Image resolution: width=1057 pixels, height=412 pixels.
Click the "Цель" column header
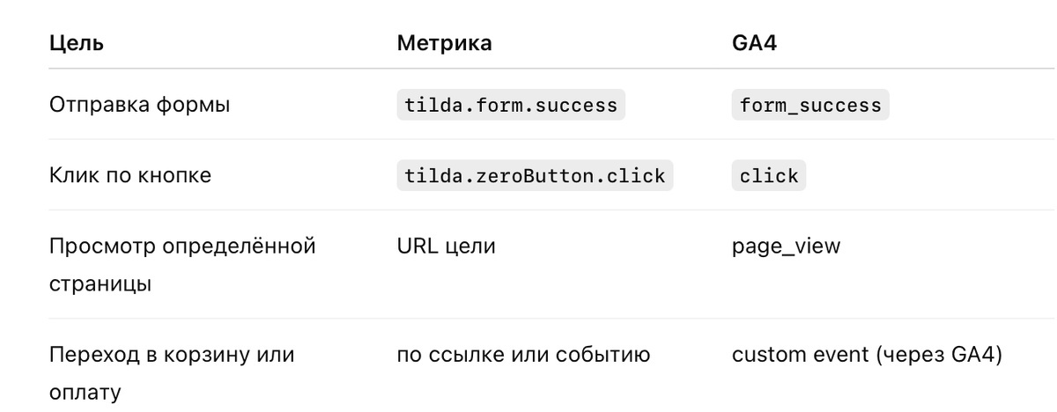point(76,43)
